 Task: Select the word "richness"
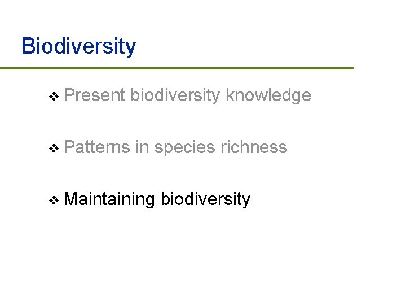[254, 147]
